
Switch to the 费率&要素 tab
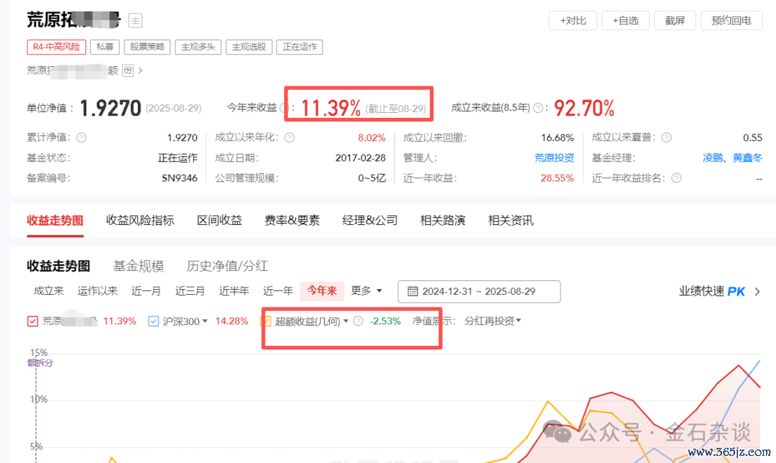pyautogui.click(x=292, y=221)
